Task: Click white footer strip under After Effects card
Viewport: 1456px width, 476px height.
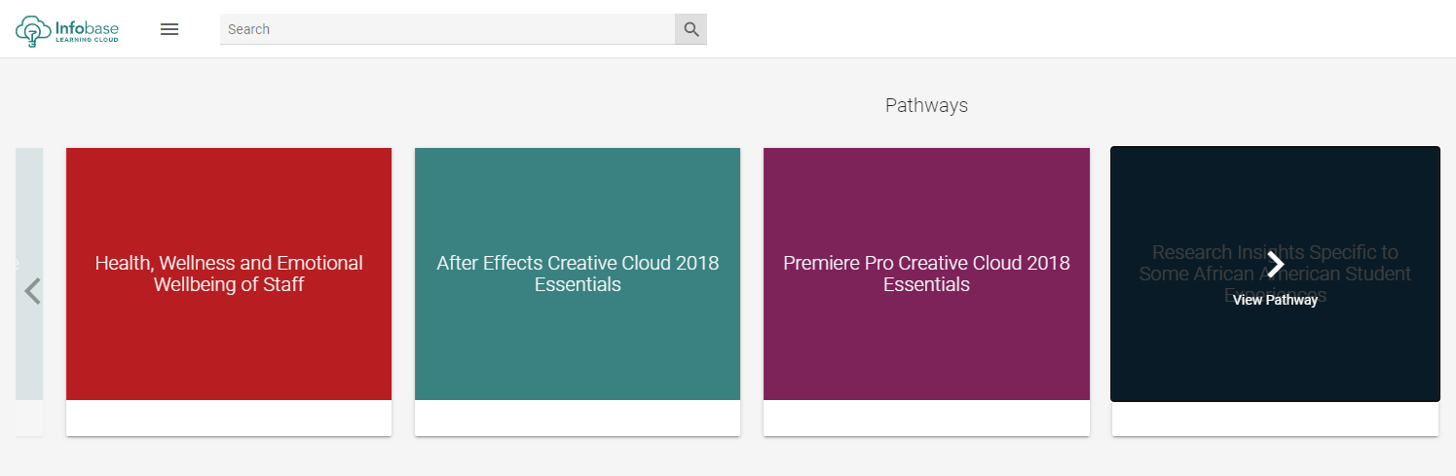Action: click(578, 419)
